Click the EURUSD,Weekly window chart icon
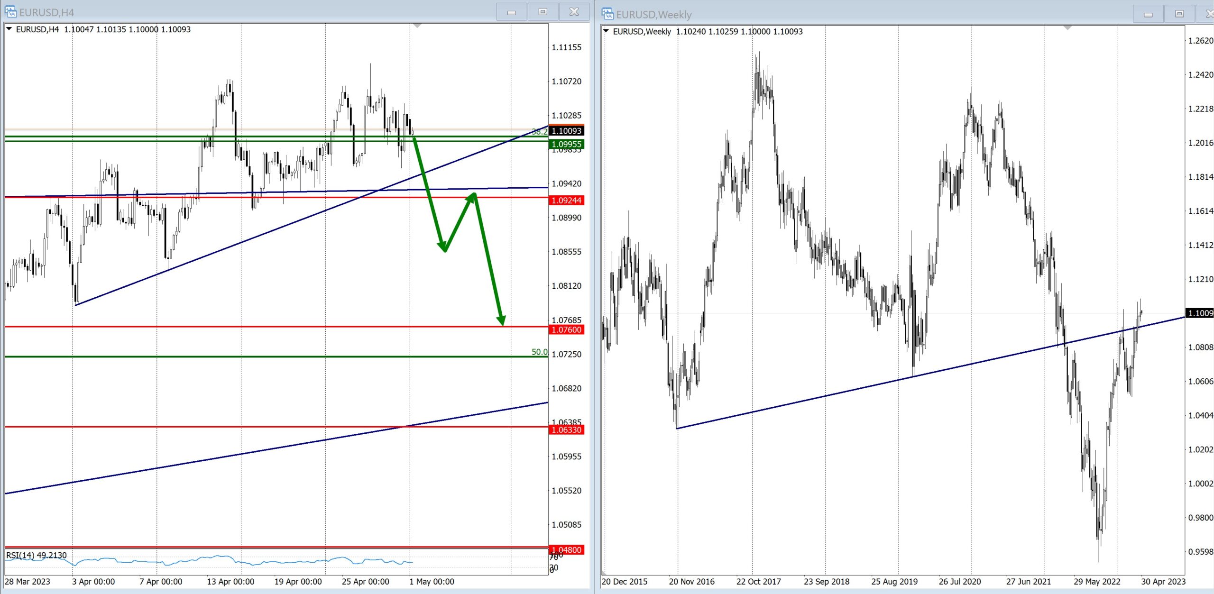The width and height of the screenshot is (1214, 594). pyautogui.click(x=607, y=14)
